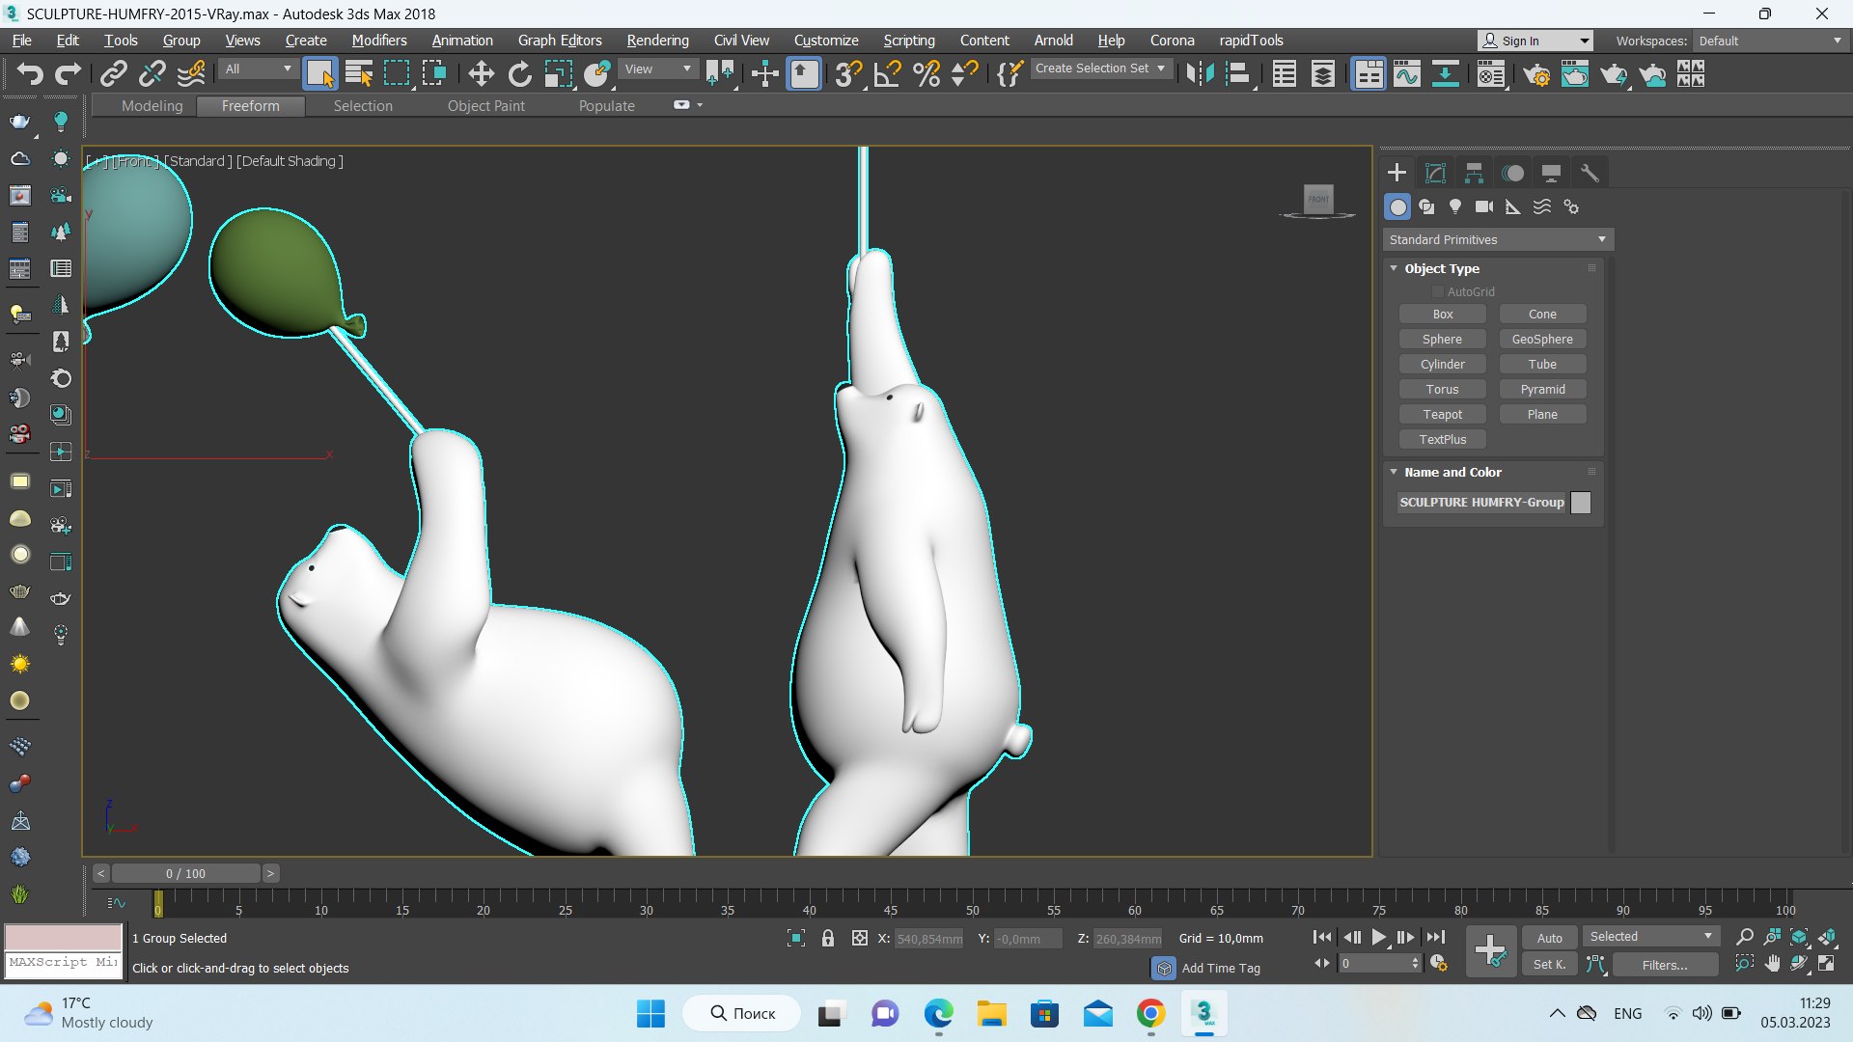The width and height of the screenshot is (1853, 1042).
Task: Choose the Select and Rotate tool
Action: coord(519,73)
